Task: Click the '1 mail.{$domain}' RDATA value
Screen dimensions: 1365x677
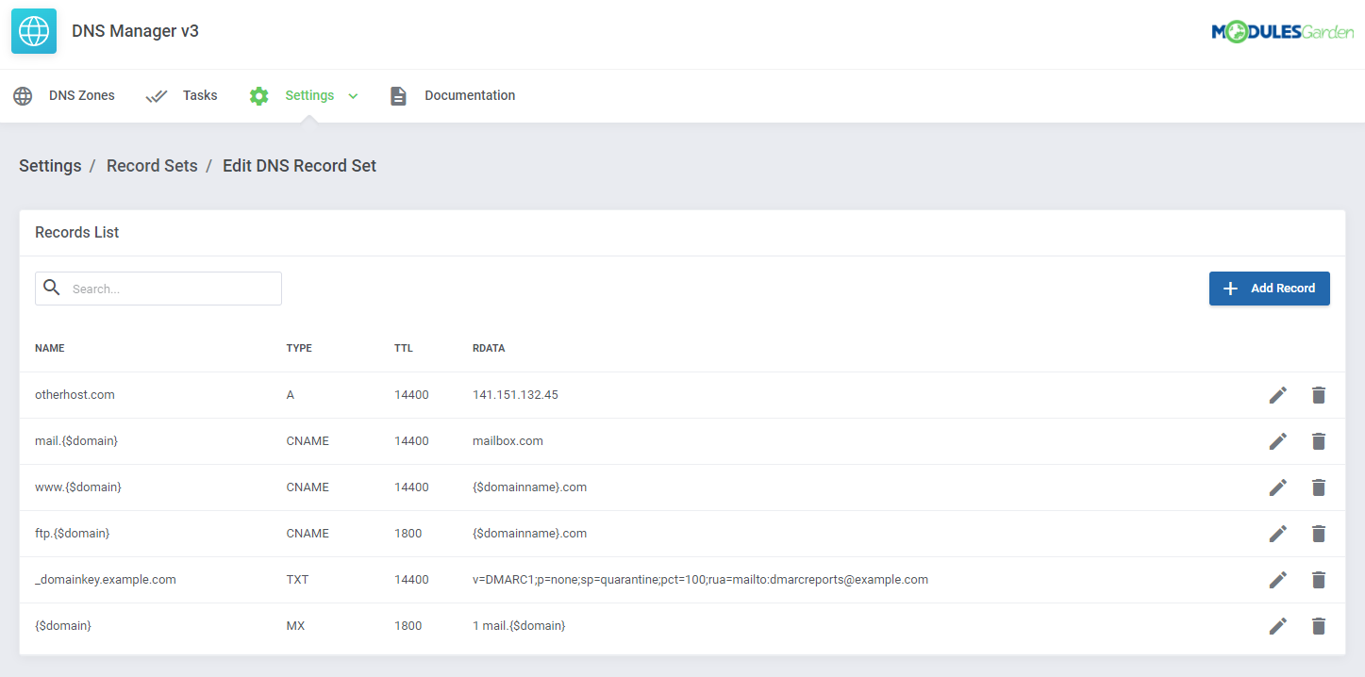Action: [x=519, y=626]
